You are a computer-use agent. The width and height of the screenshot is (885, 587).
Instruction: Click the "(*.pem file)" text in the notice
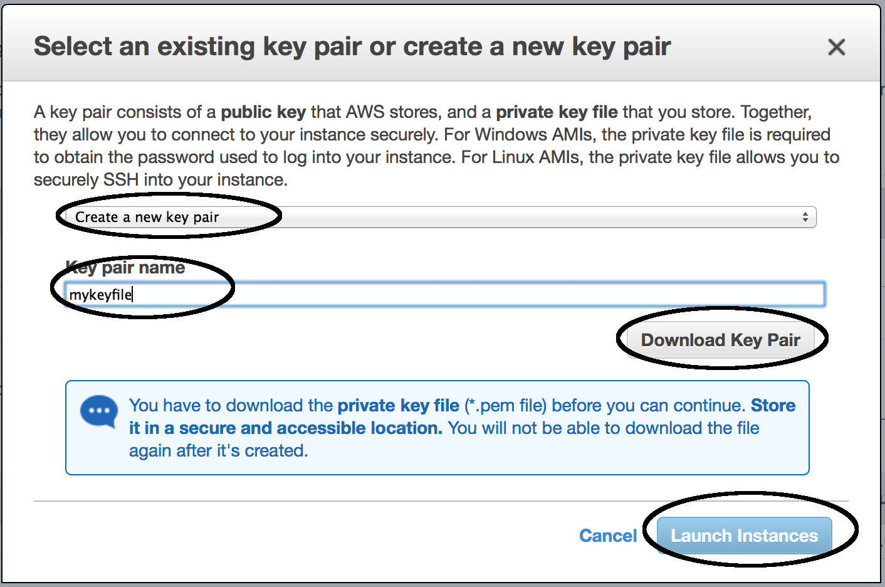(506, 406)
